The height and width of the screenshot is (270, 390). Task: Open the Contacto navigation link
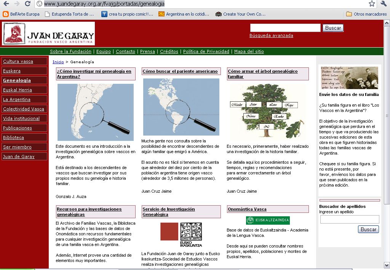tap(125, 51)
